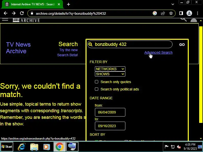
Task: Expand the NETWORKS dropdown
Action: pos(110,69)
